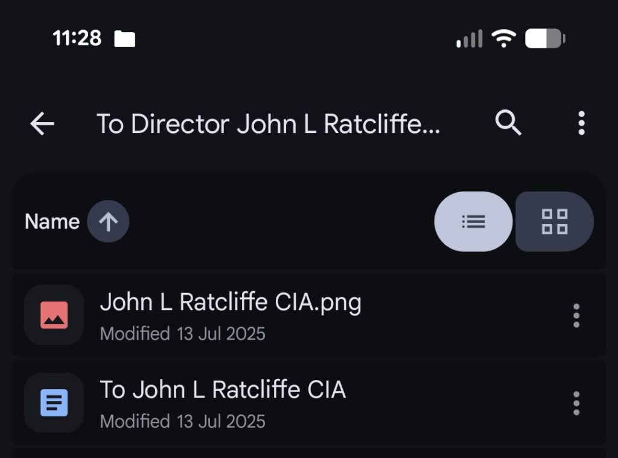Screen dimensions: 618x458
Task: Click the red image file icon
Action: point(54,315)
